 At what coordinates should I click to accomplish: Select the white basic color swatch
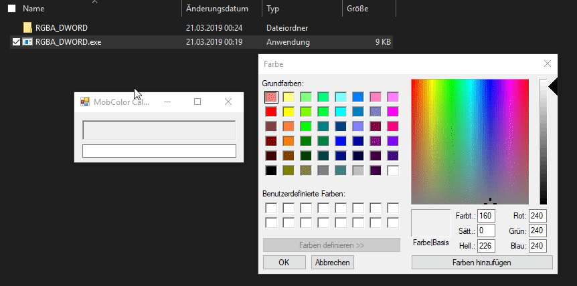tap(393, 170)
